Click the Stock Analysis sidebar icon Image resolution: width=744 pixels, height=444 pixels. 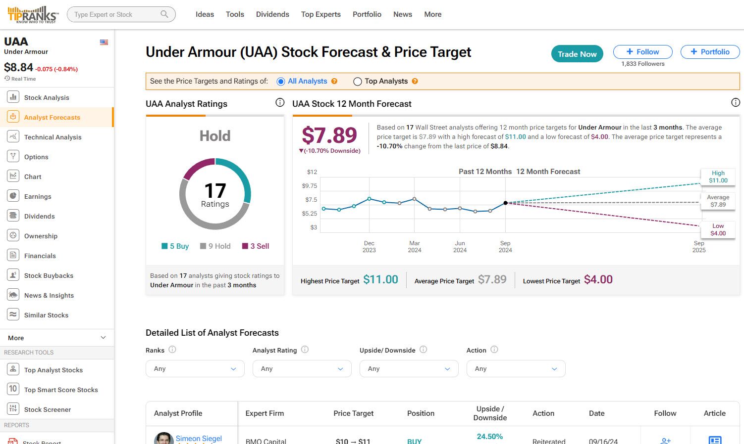[x=13, y=97]
